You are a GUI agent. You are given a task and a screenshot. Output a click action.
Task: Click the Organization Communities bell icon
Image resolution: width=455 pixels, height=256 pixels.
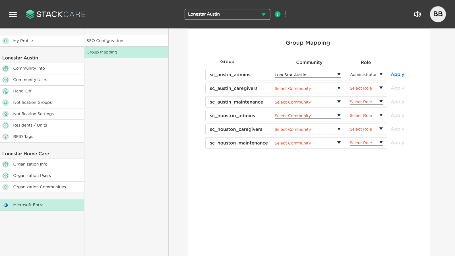5,187
